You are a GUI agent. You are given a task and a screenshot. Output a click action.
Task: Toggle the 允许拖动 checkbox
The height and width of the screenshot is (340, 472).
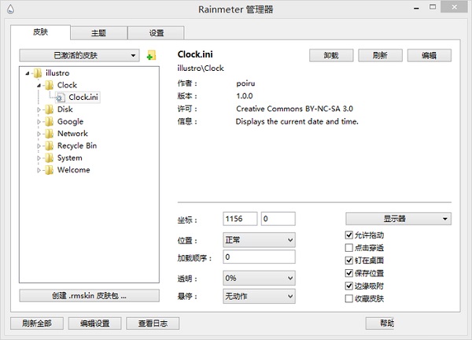click(x=348, y=235)
